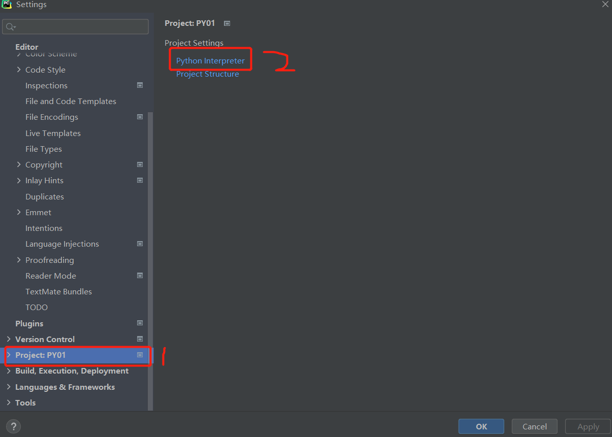The width and height of the screenshot is (612, 437).
Task: Click project-level icon next to Reader Mode
Action: pyautogui.click(x=140, y=276)
